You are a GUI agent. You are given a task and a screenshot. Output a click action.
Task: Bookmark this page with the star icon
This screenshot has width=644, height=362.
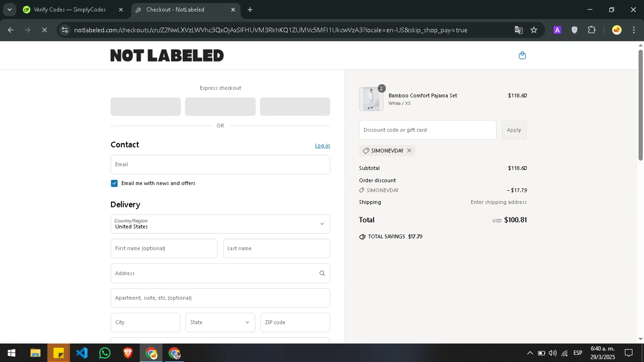[x=534, y=30]
